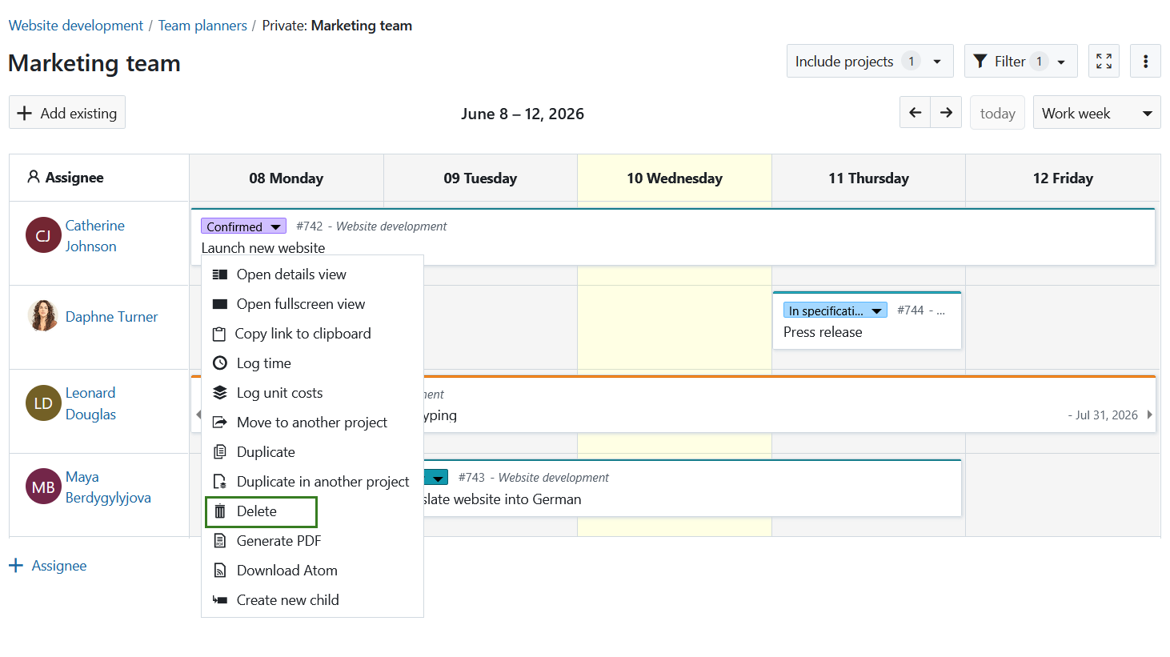1170x657 pixels.
Task: Click the 12 Friday column header
Action: (1063, 178)
